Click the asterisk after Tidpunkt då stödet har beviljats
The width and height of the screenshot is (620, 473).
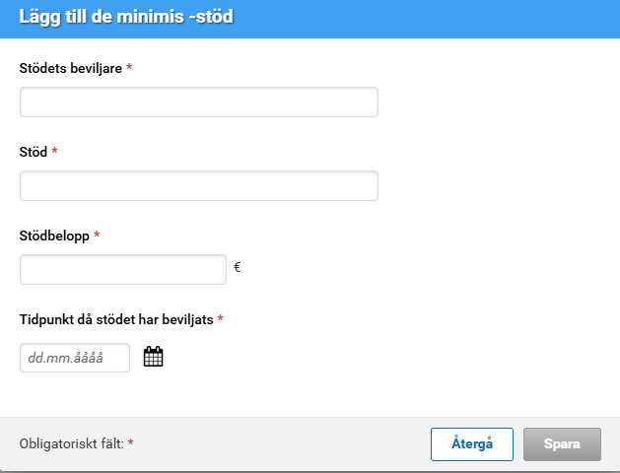(x=221, y=319)
